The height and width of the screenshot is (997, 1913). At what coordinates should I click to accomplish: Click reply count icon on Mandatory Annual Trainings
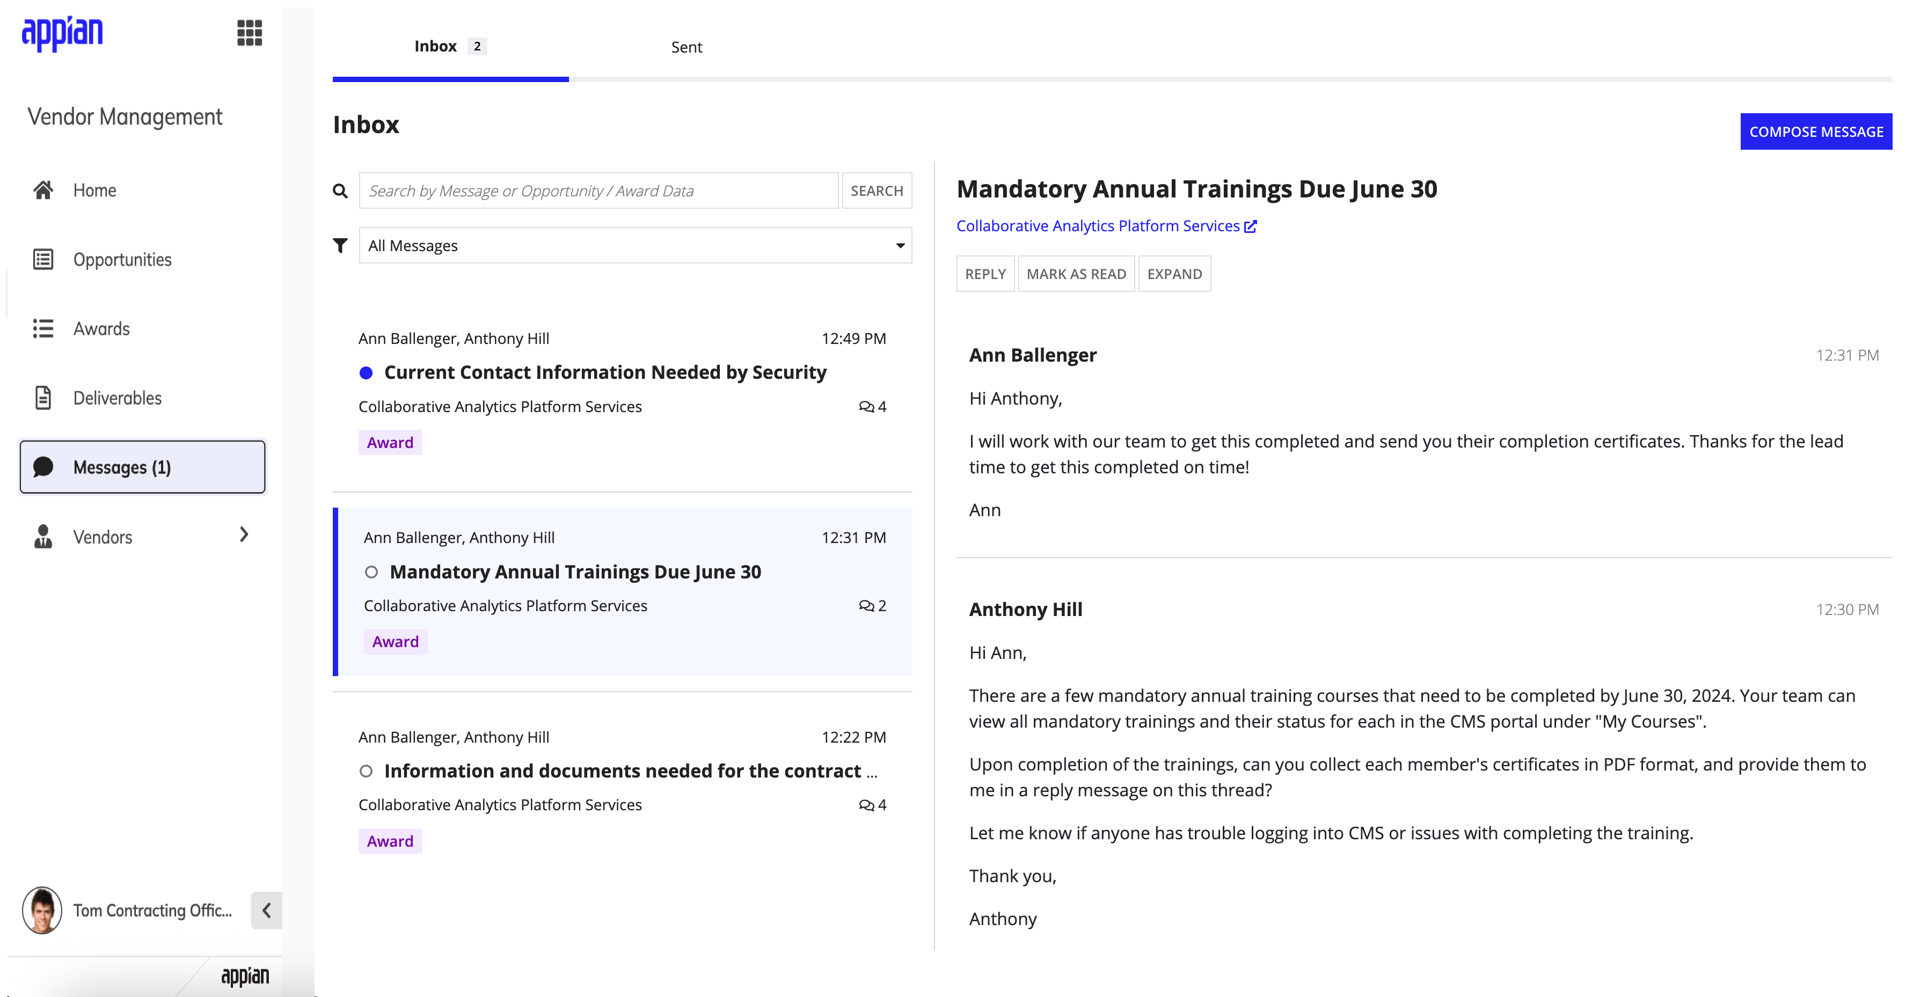click(866, 606)
